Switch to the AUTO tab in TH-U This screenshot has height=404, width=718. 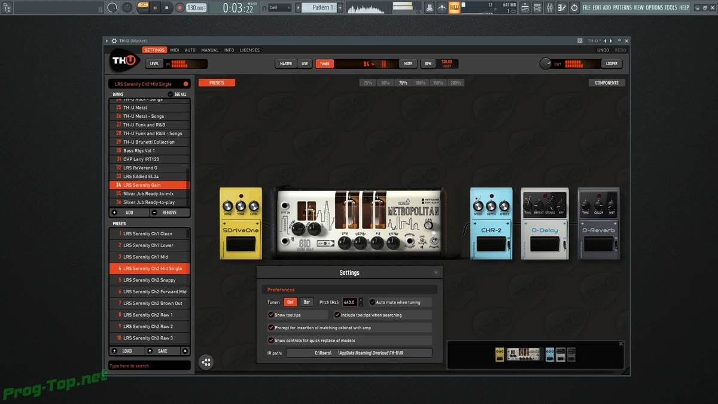(190, 50)
